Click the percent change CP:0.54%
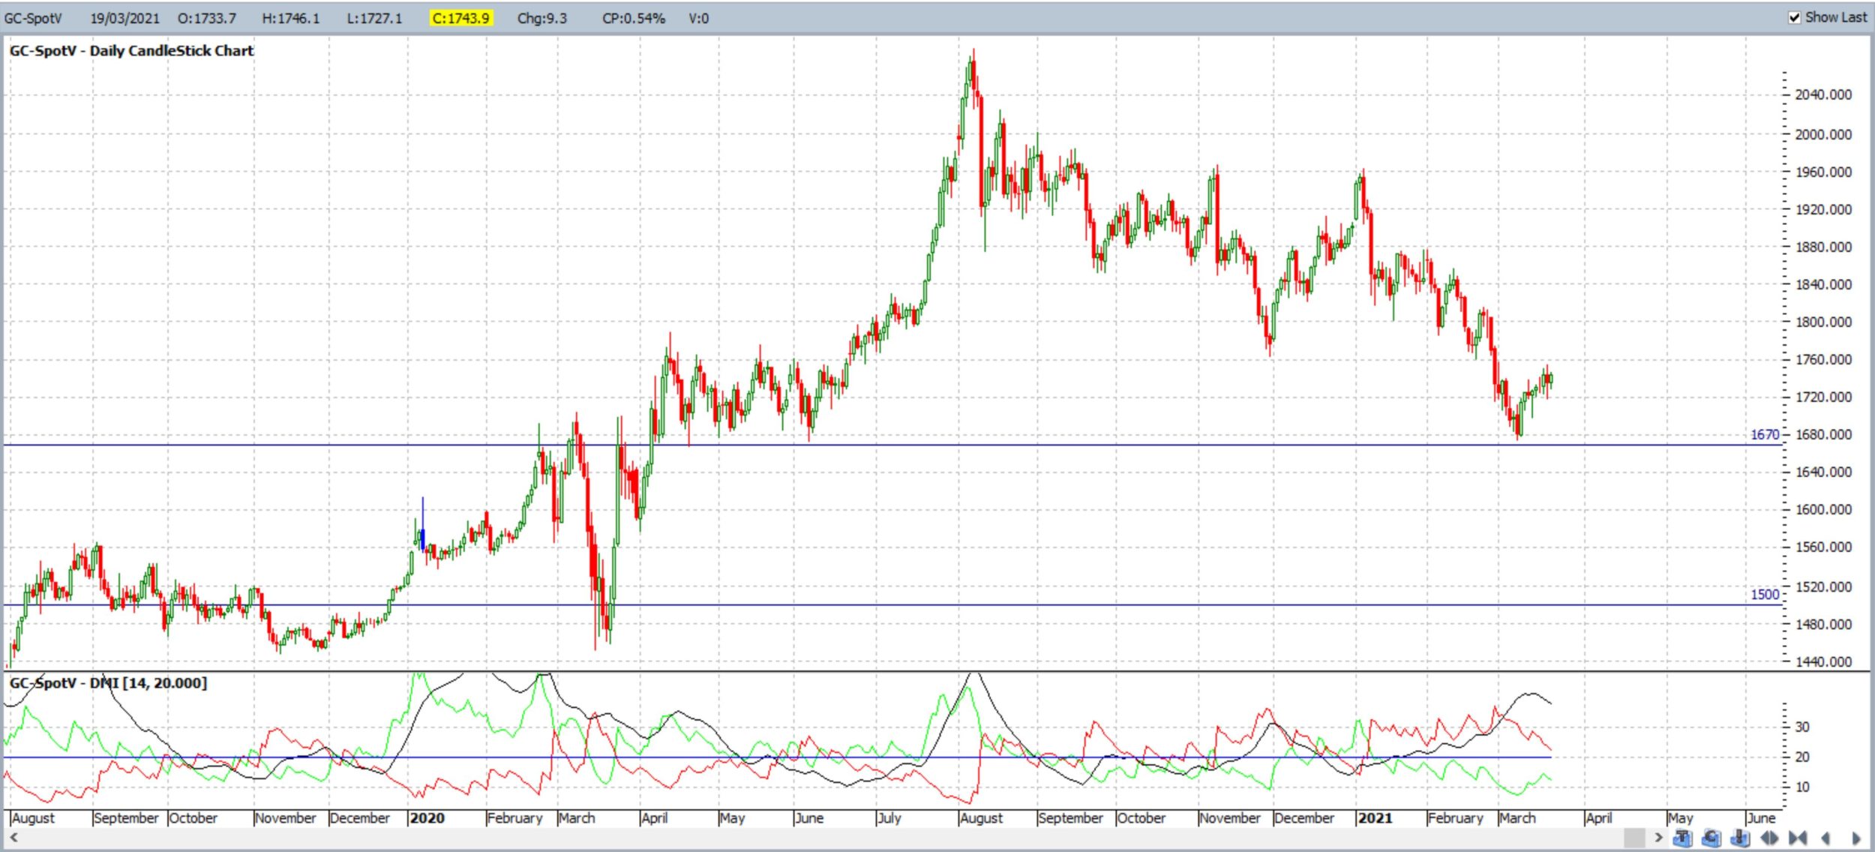The height and width of the screenshot is (852, 1875). coord(634,18)
